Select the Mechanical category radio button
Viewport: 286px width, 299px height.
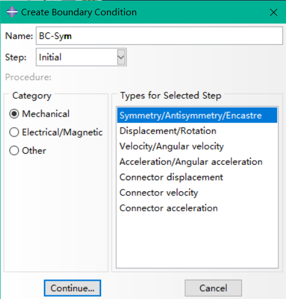tap(14, 114)
